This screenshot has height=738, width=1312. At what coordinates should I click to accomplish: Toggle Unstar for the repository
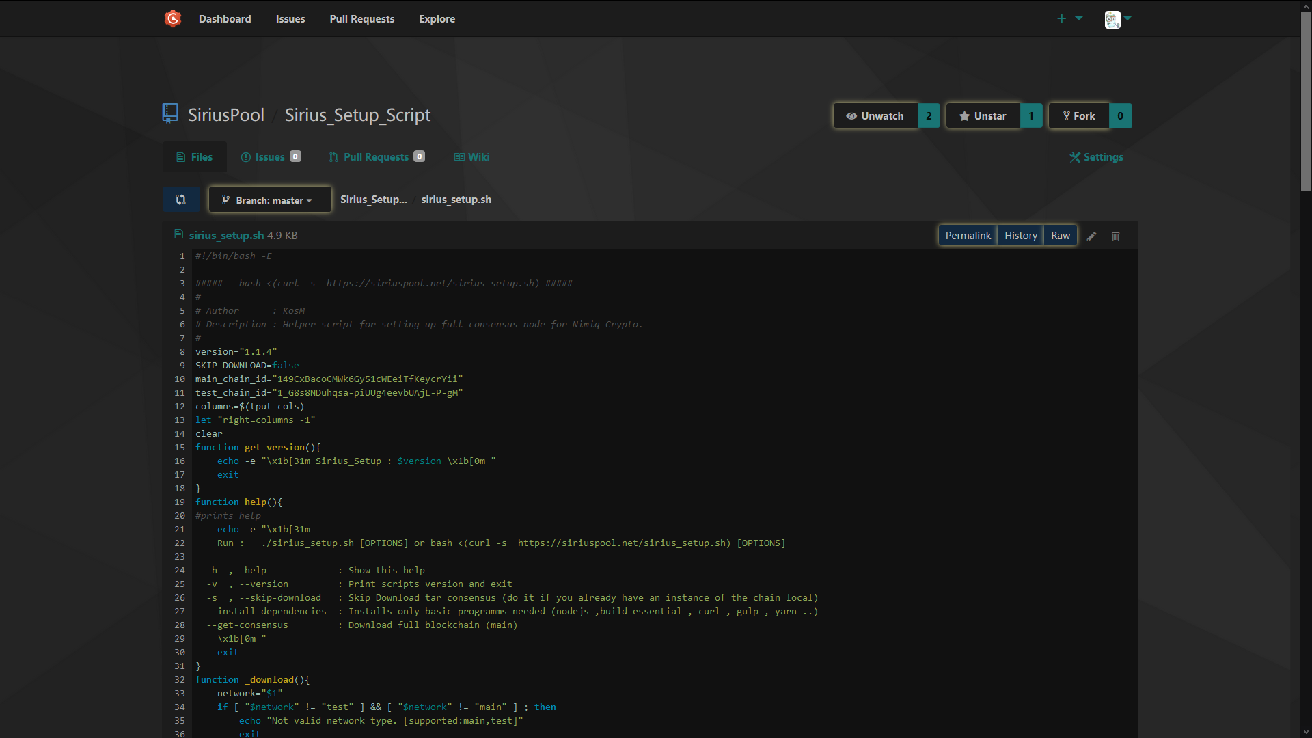(x=983, y=116)
